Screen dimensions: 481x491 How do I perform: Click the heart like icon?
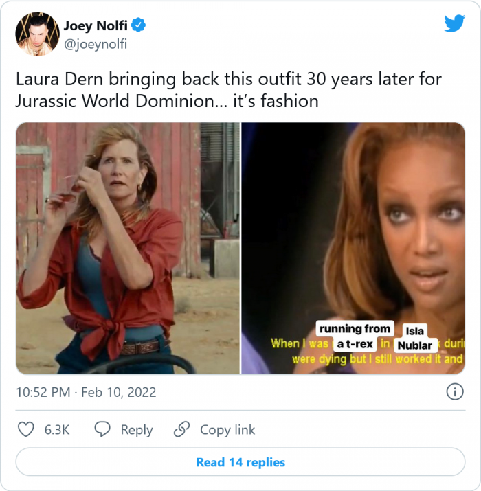click(x=25, y=430)
